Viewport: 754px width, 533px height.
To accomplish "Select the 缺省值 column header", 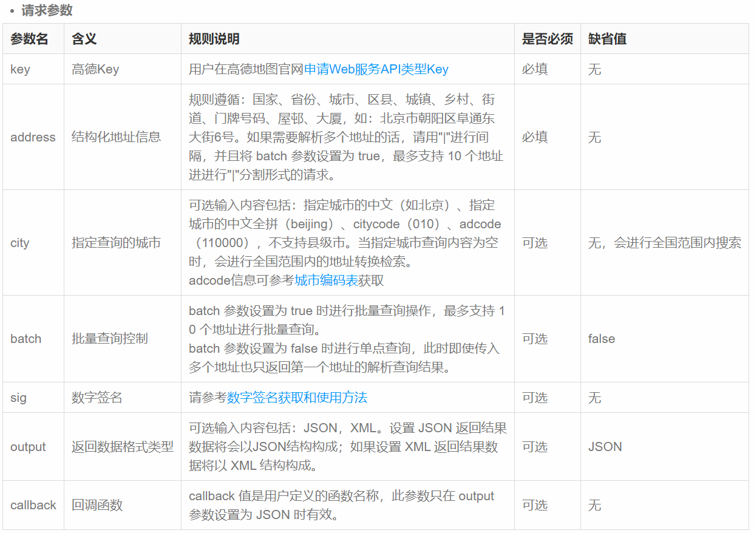I will coord(603,38).
